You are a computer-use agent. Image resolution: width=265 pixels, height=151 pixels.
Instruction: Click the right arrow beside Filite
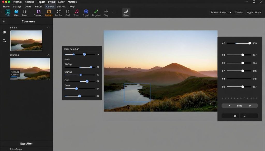click(250, 105)
